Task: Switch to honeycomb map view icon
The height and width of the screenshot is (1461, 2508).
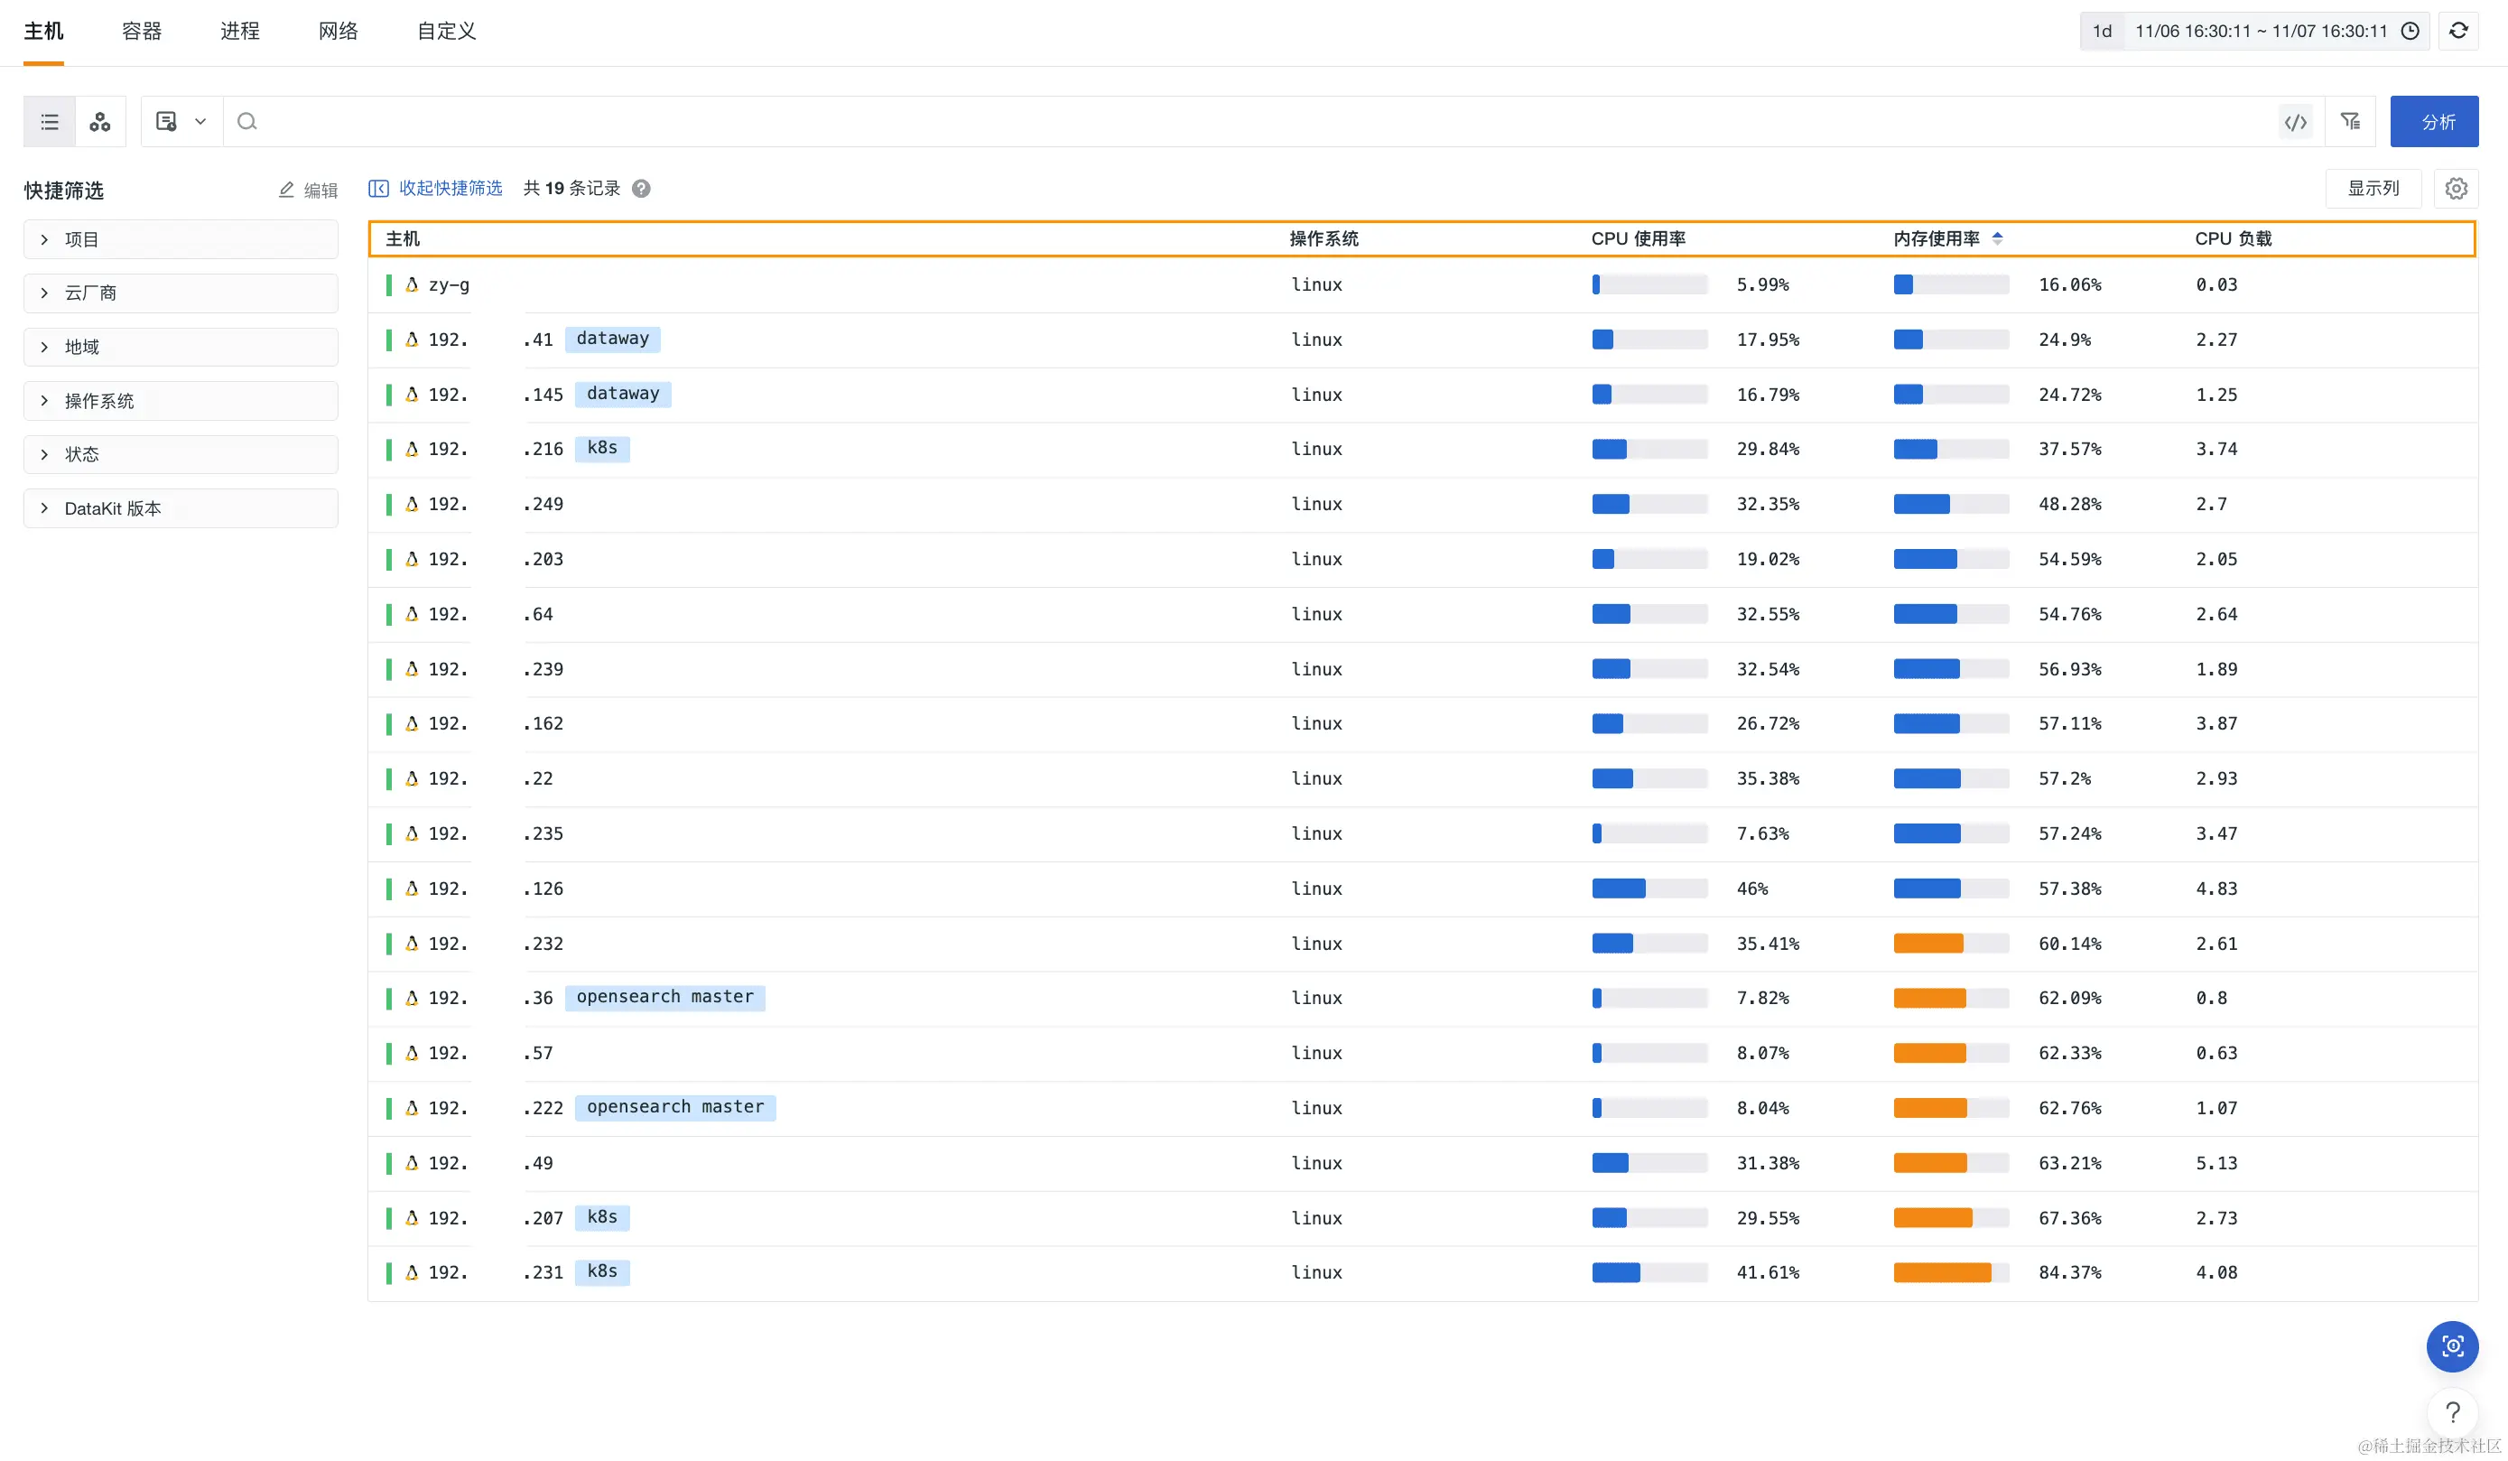Action: (x=100, y=123)
